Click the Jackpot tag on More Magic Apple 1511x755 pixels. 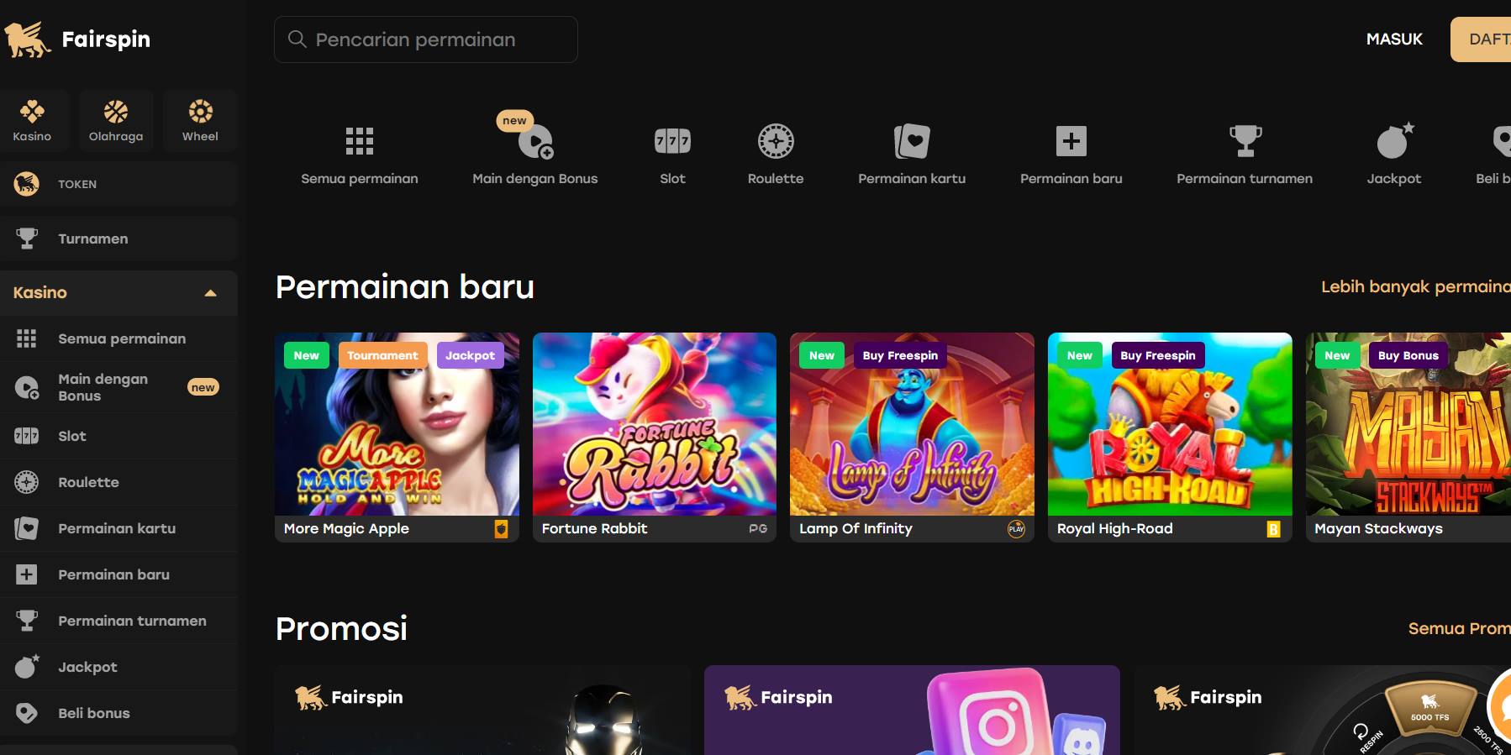(471, 355)
